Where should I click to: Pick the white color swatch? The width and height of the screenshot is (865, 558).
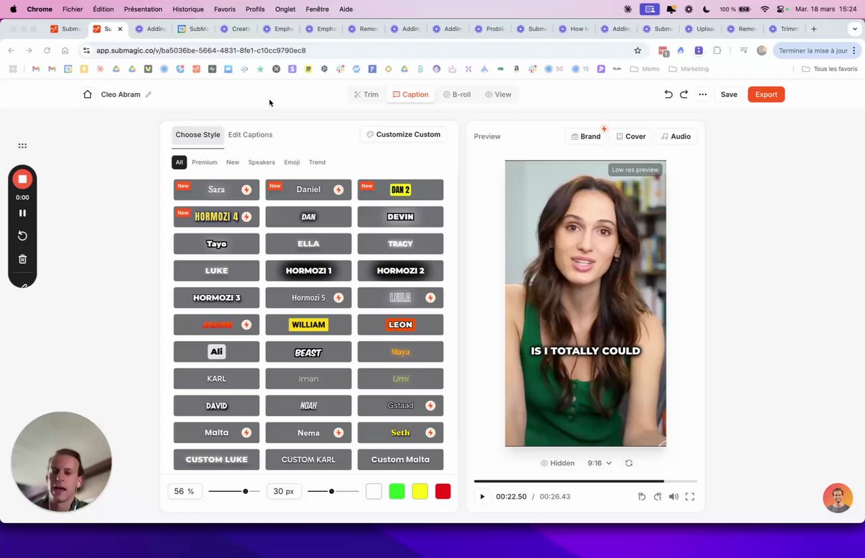click(374, 491)
